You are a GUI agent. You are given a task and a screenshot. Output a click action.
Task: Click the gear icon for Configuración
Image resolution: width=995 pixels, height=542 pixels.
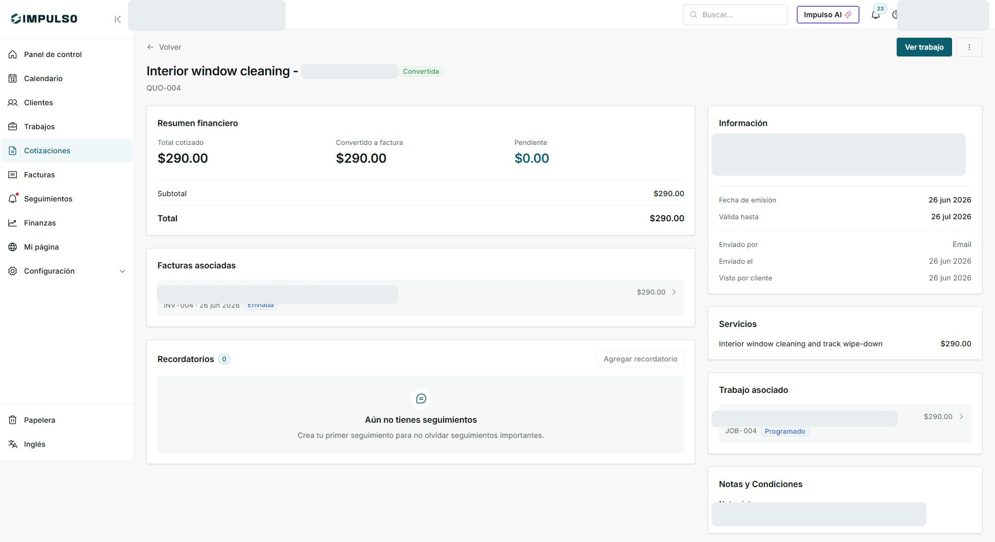pyautogui.click(x=13, y=271)
